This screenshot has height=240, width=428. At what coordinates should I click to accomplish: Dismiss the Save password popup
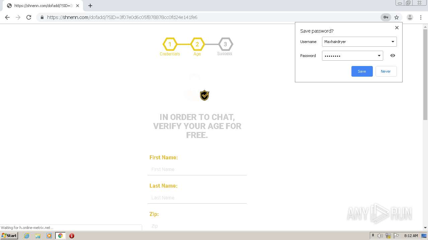[x=397, y=28]
